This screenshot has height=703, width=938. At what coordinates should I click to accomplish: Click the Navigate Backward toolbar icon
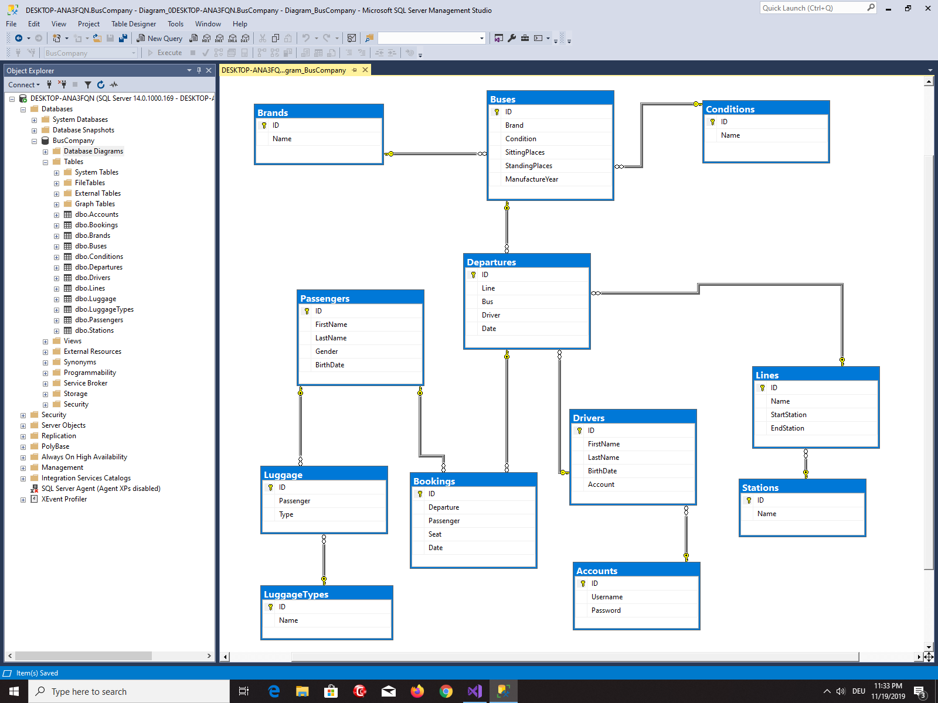[19, 38]
